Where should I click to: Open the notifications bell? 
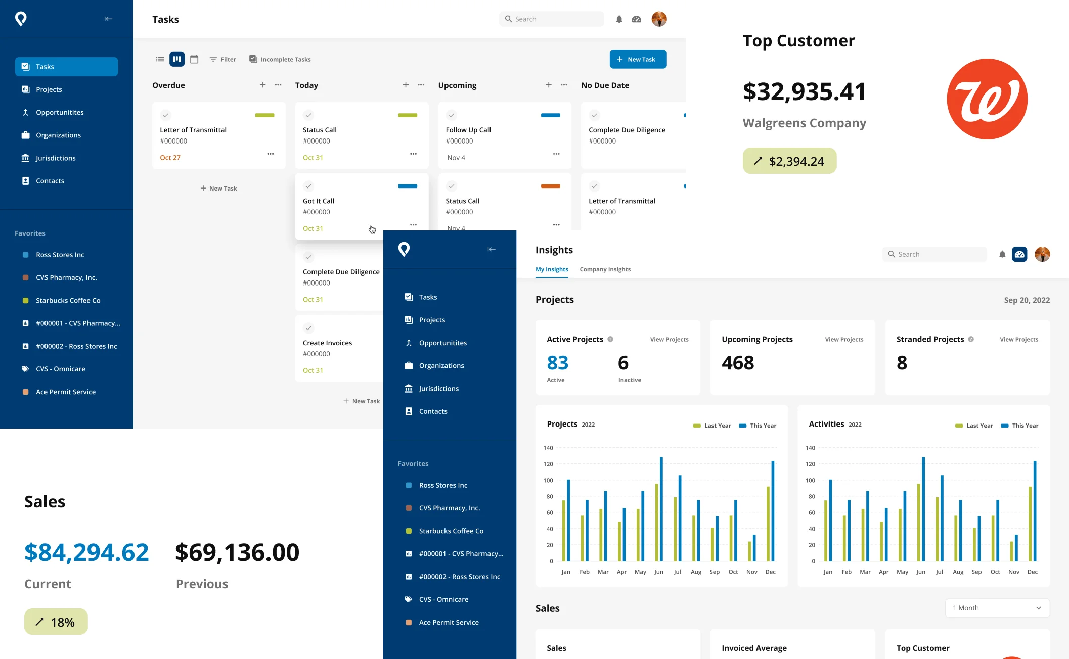[x=618, y=19]
